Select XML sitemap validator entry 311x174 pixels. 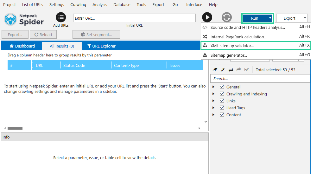point(256,46)
